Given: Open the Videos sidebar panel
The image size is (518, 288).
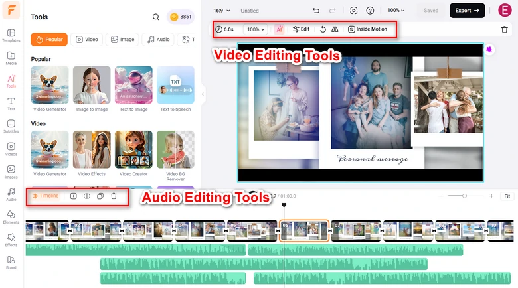Looking at the screenshot, I should click(11, 149).
